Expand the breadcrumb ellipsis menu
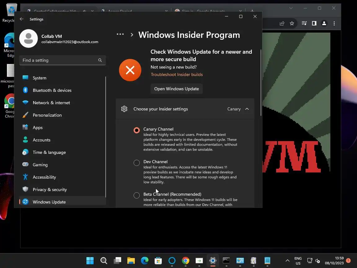 pos(120,34)
